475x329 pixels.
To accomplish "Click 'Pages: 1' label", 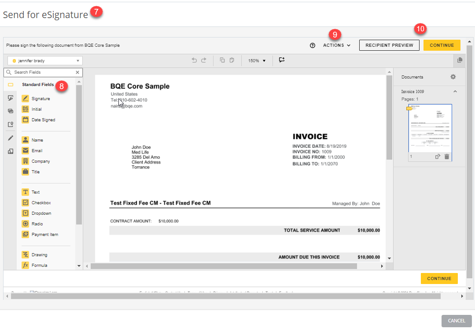I will (x=409, y=99).
